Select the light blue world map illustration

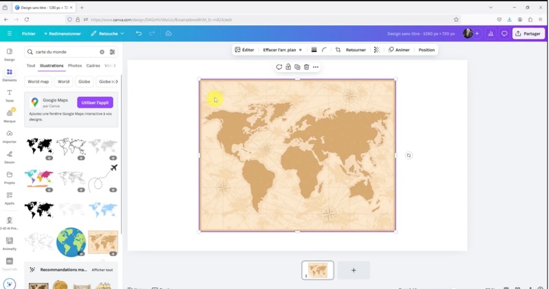pos(103,209)
